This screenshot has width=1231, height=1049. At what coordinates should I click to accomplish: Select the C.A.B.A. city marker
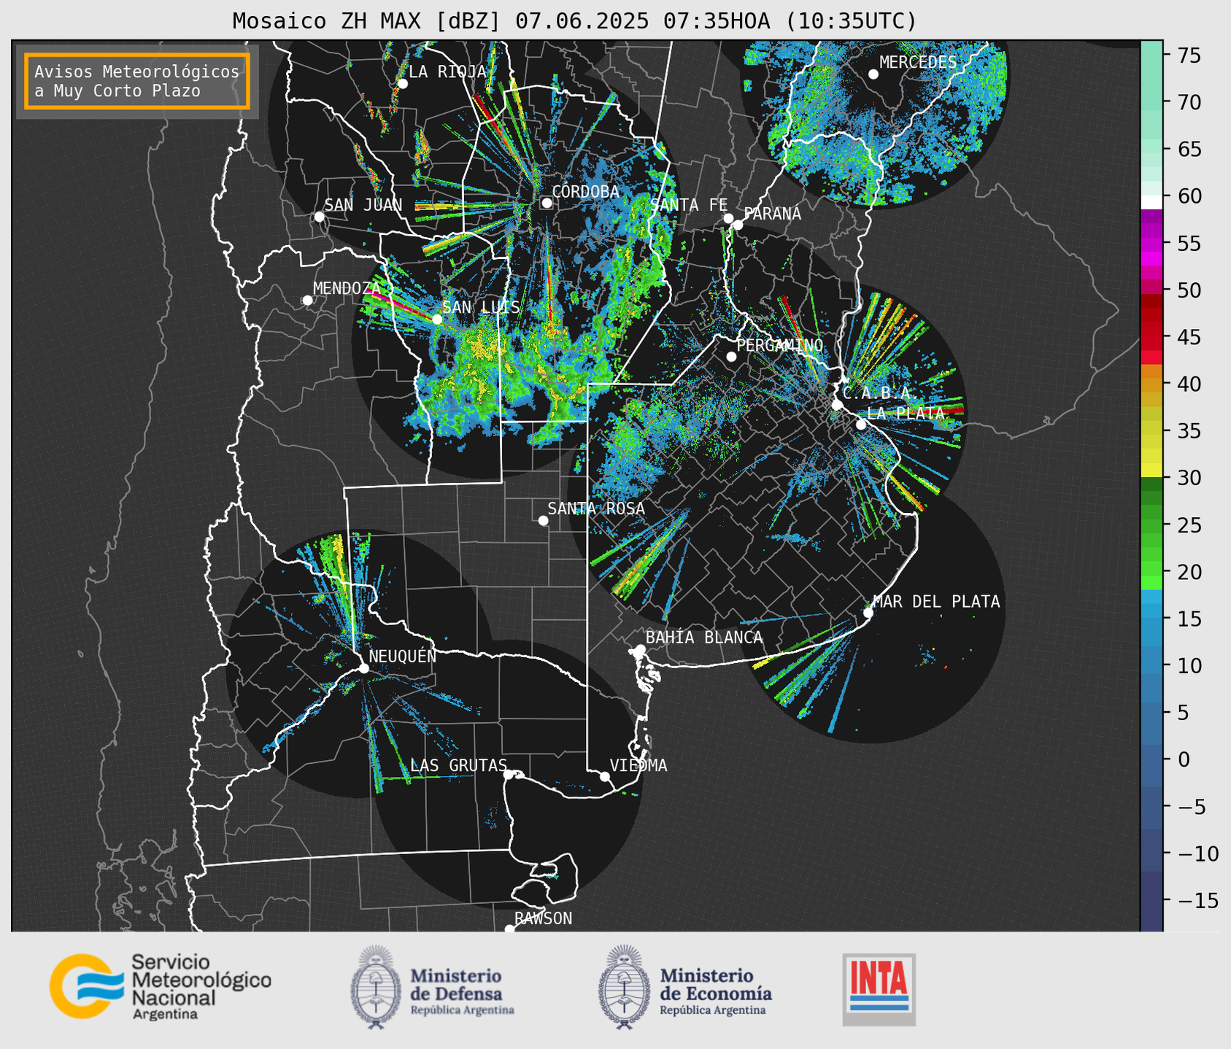click(837, 405)
